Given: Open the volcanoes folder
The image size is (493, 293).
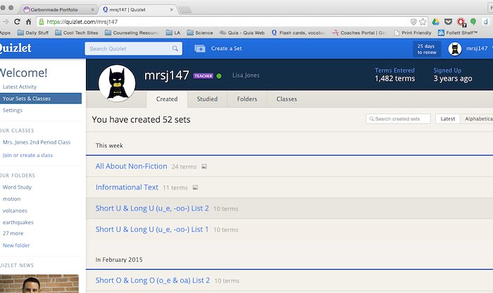Looking at the screenshot, I should click(15, 211).
